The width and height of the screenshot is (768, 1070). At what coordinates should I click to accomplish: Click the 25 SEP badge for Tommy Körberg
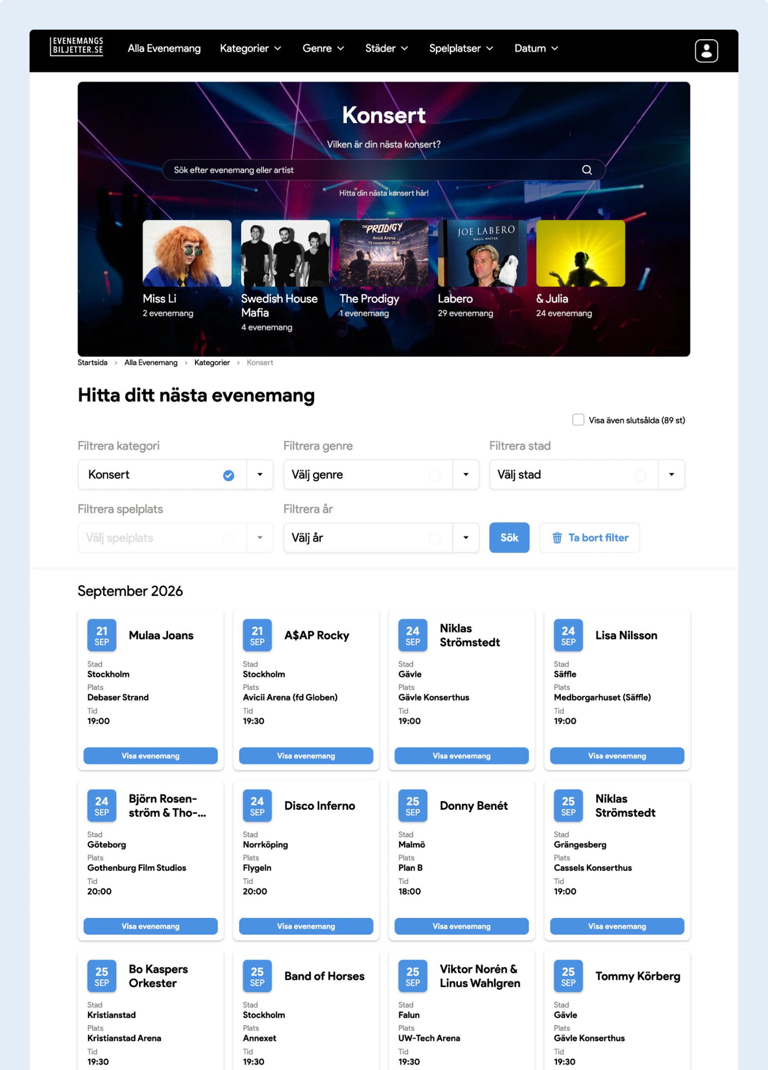tap(568, 976)
